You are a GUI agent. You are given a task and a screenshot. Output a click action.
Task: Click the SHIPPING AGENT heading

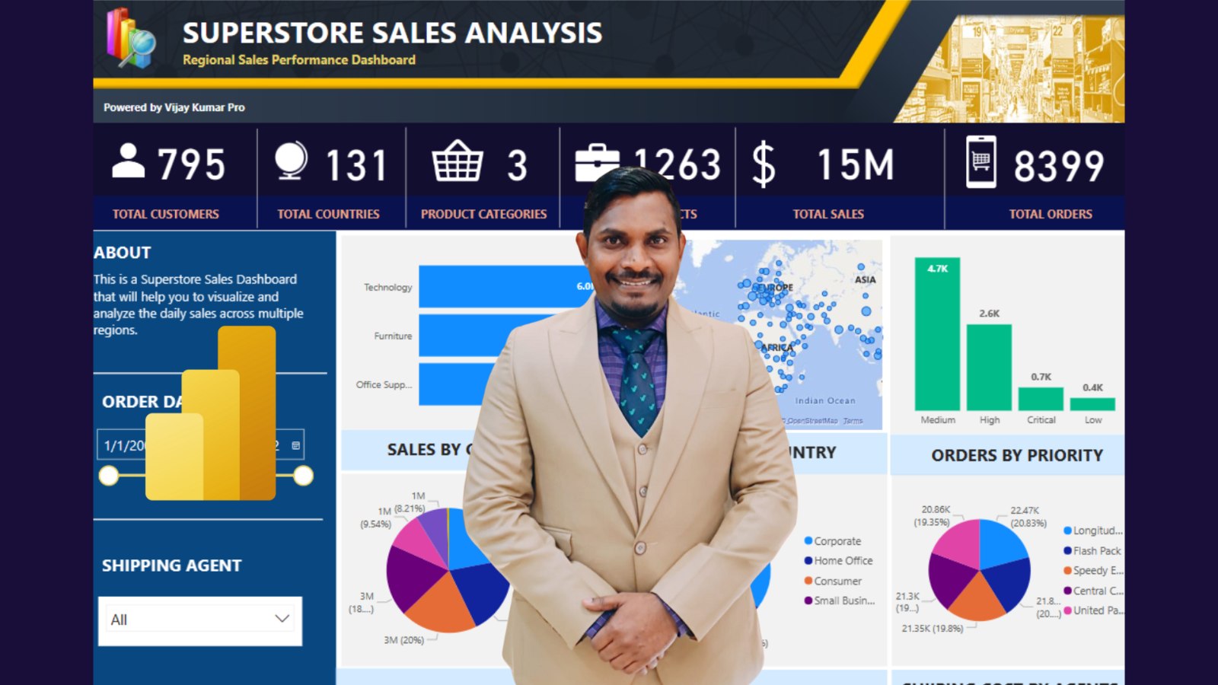pyautogui.click(x=172, y=566)
